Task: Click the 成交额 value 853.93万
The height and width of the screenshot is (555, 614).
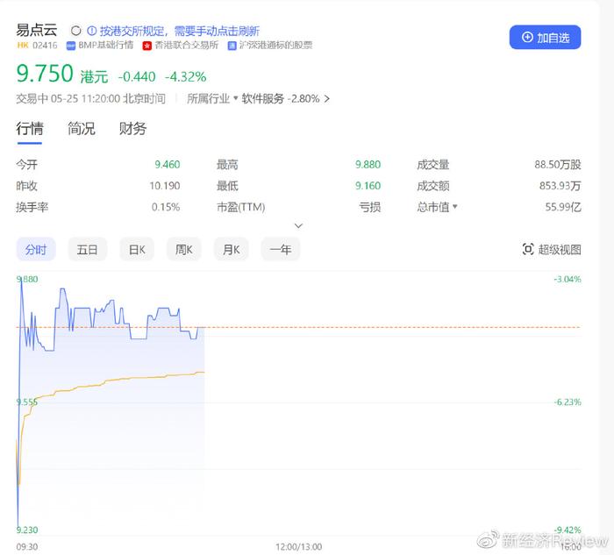Action: pyautogui.click(x=560, y=186)
